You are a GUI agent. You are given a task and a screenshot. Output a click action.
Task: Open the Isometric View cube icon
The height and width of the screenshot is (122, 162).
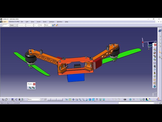(x=93, y=99)
